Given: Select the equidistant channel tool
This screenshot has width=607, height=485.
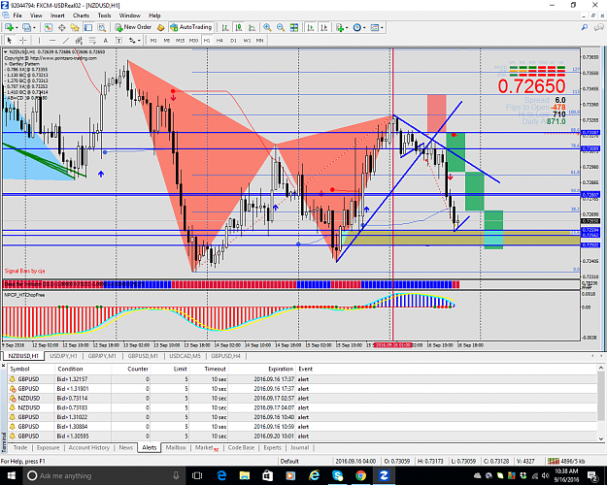Looking at the screenshot, I should click(x=79, y=40).
